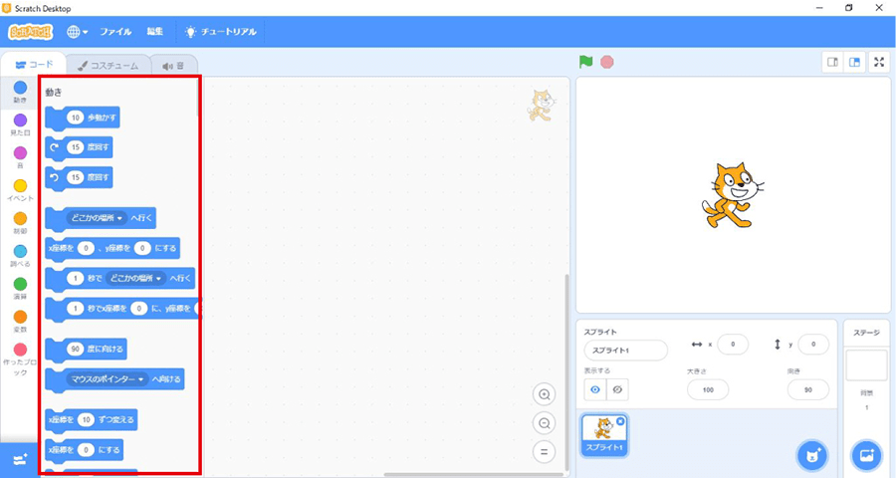The width and height of the screenshot is (896, 478).
Task: Select the 見た目 looks category
Action: [x=20, y=124]
